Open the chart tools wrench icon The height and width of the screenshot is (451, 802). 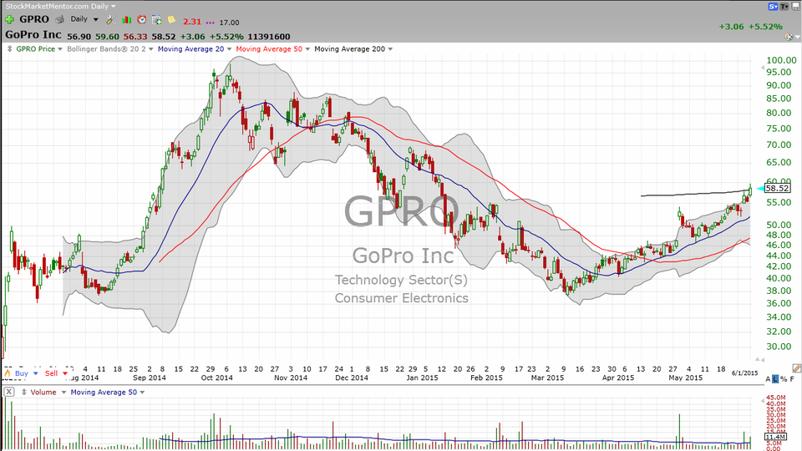111,20
